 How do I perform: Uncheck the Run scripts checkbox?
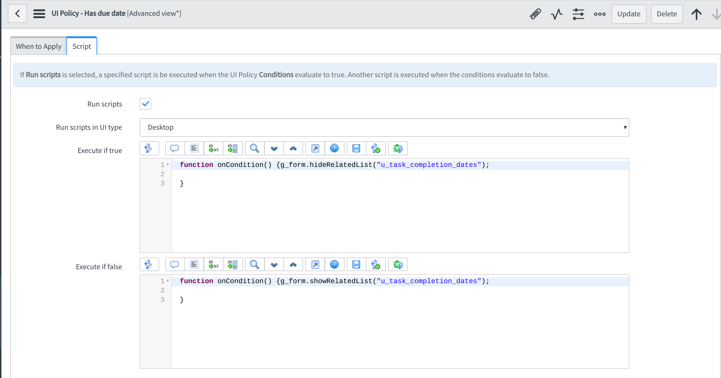(x=145, y=104)
